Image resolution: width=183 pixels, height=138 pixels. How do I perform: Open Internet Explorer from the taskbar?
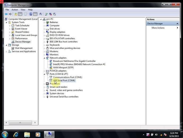16,134
